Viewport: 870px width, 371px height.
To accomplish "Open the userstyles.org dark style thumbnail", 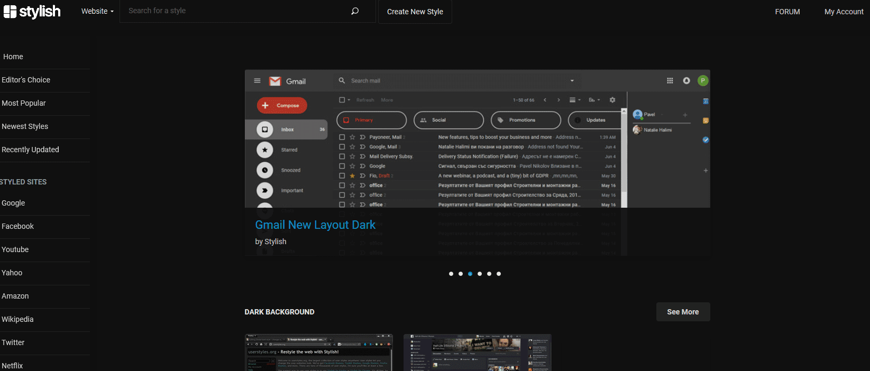I will [x=319, y=353].
